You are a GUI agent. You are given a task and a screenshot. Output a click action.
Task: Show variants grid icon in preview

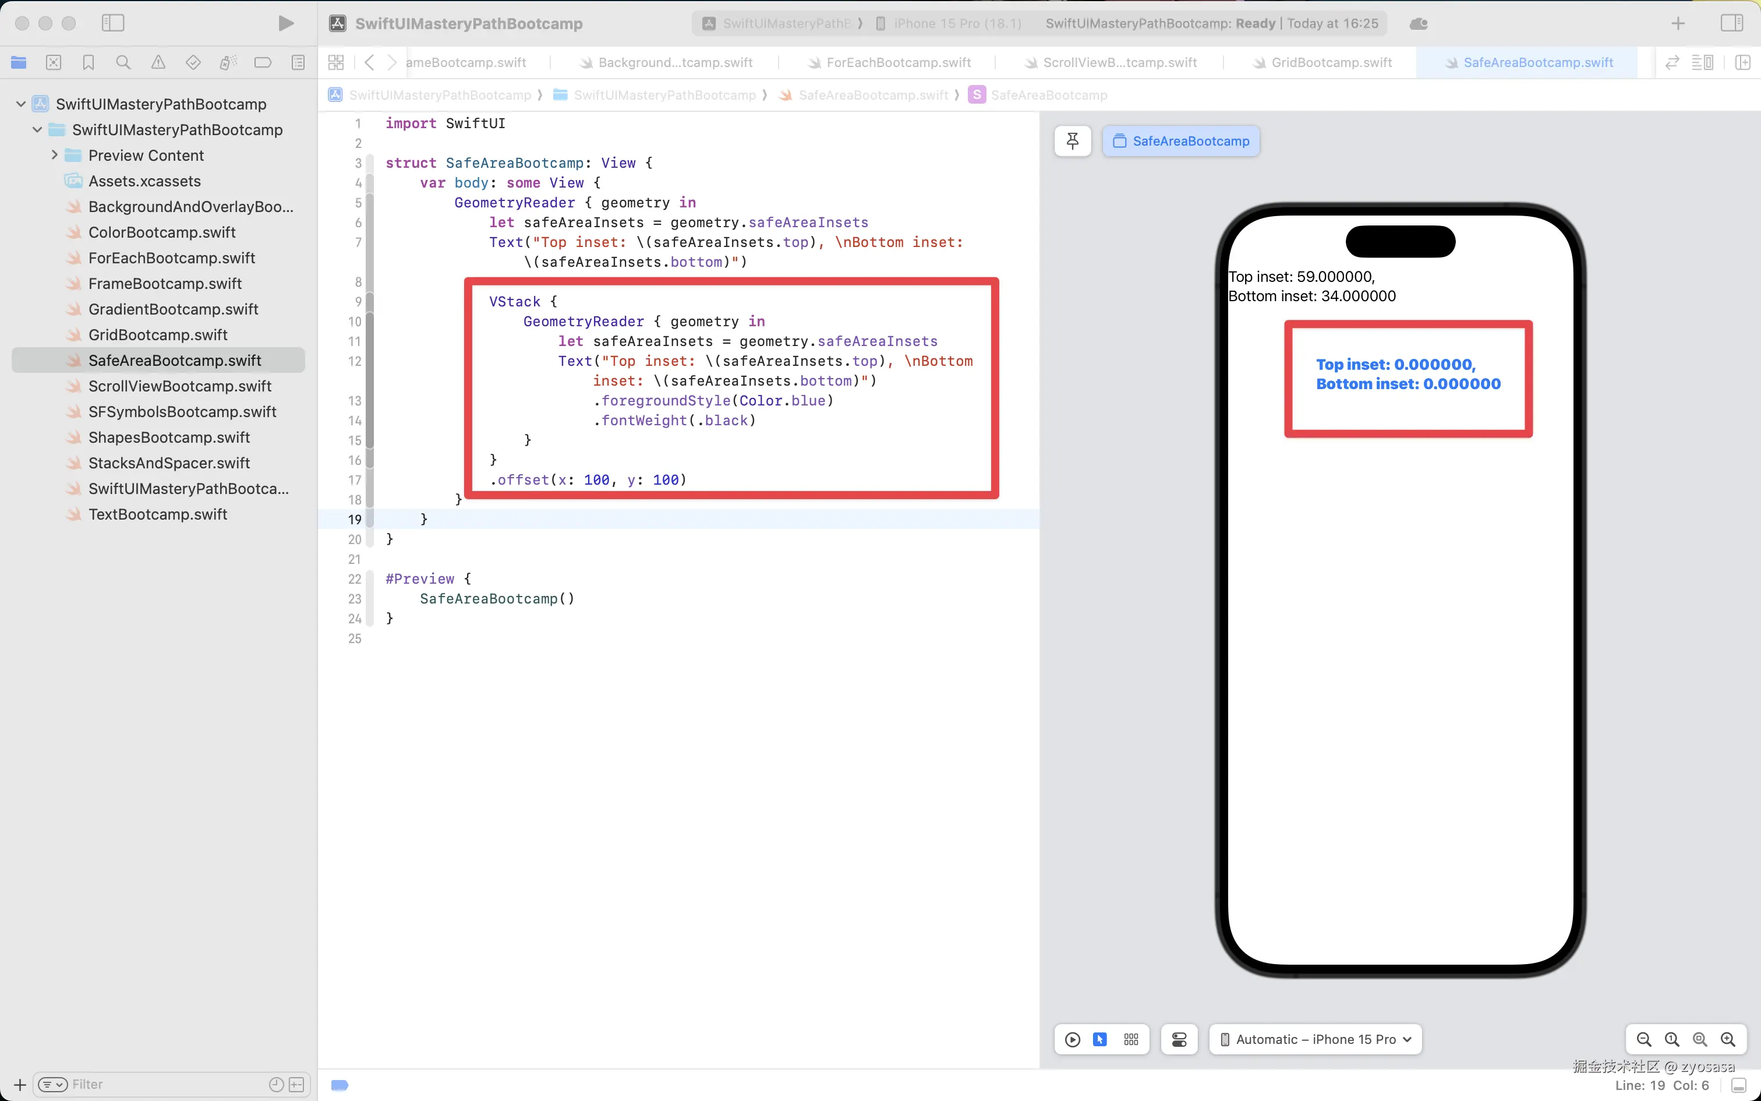[x=1131, y=1039]
